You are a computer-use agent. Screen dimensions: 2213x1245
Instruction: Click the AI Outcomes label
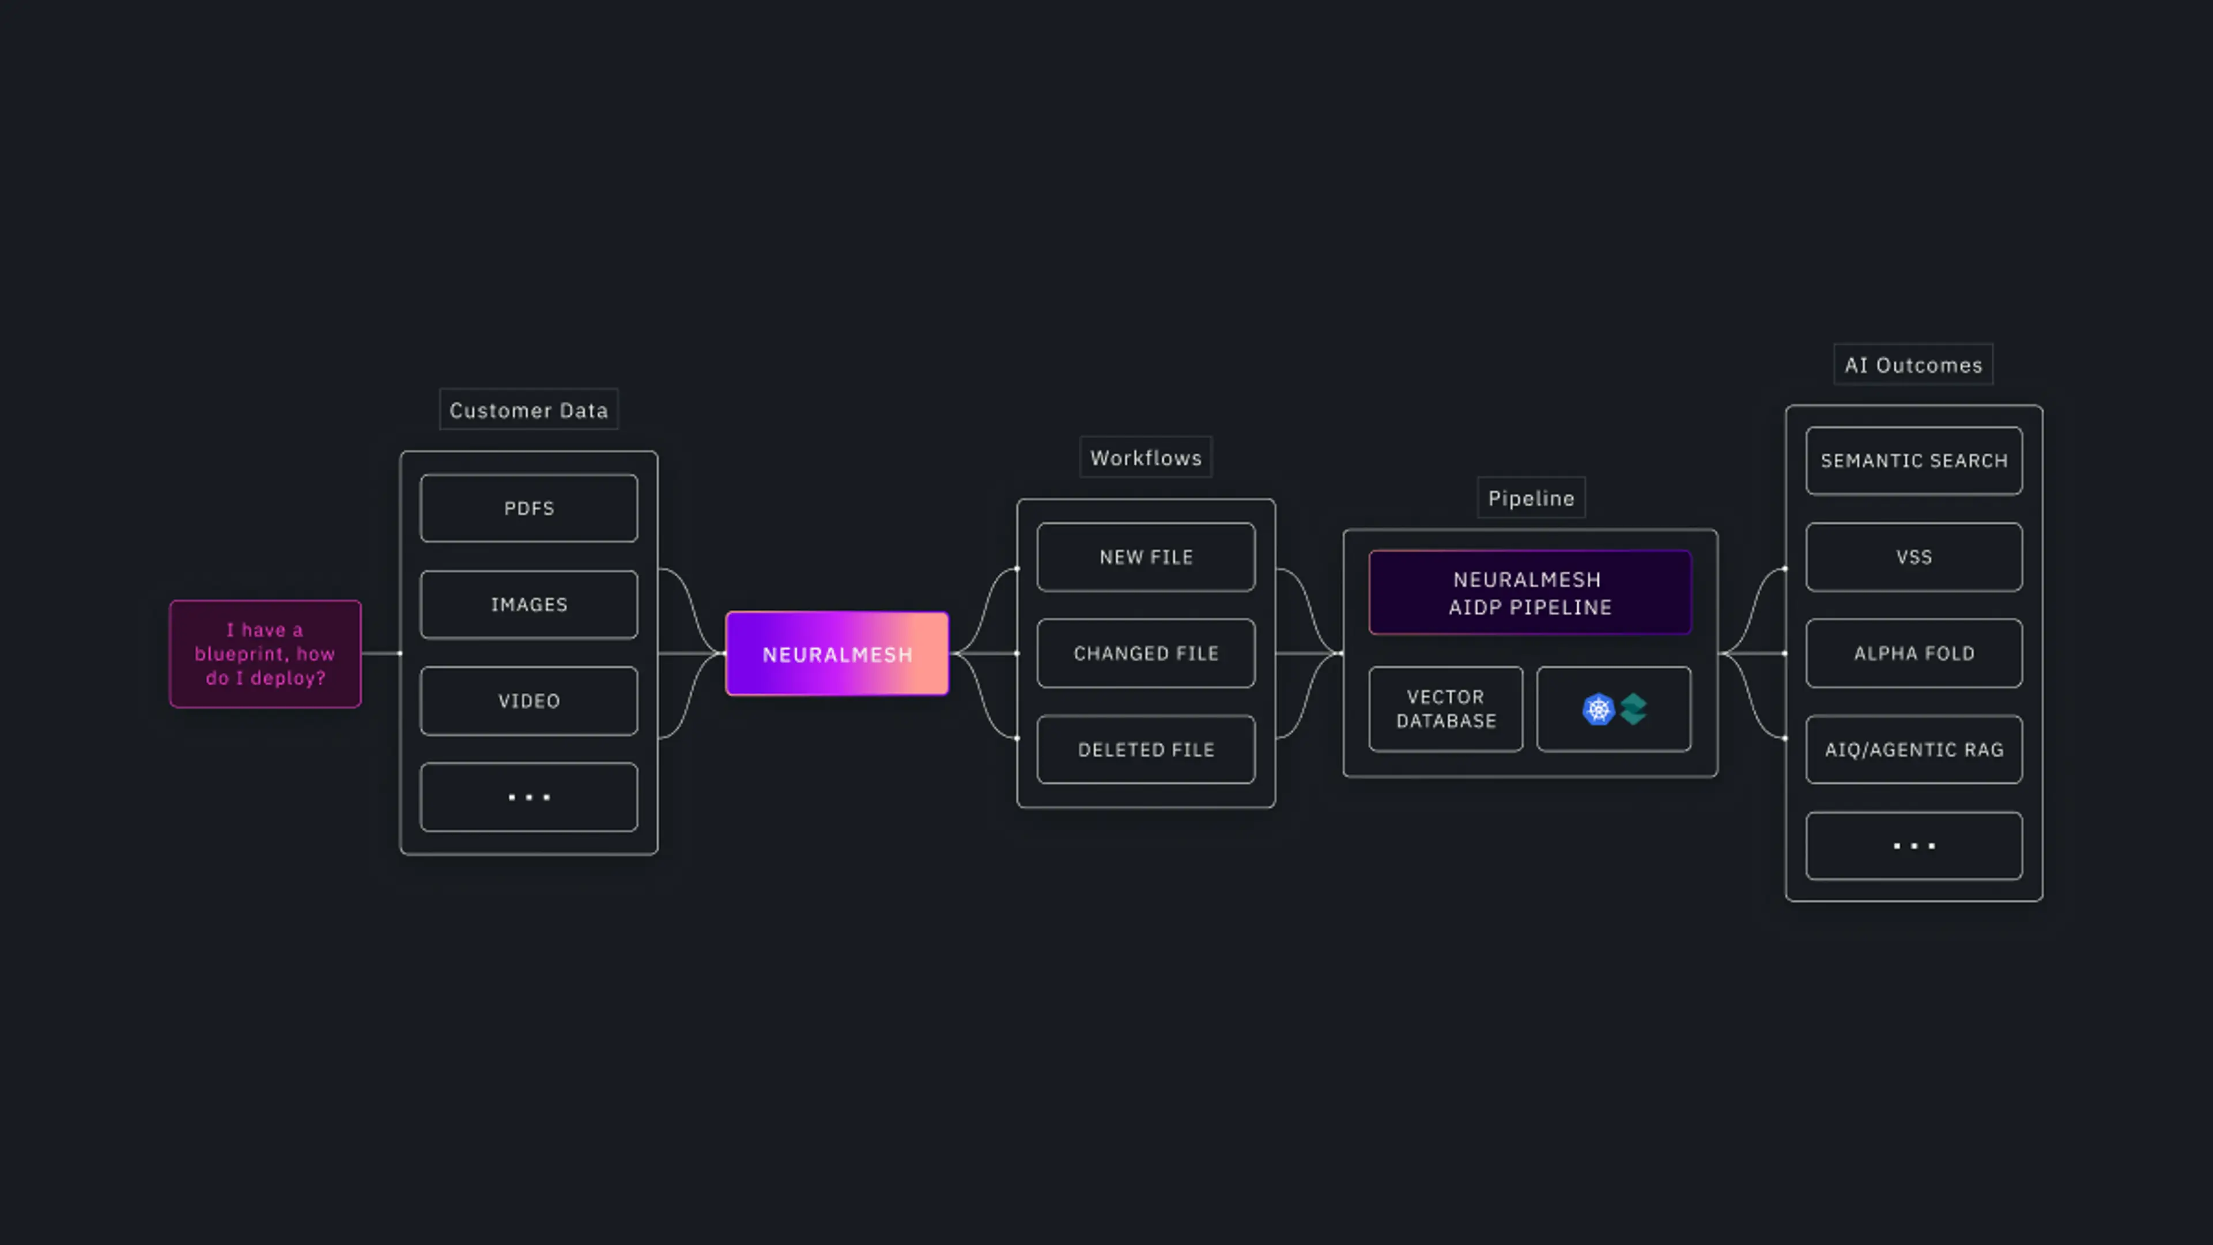click(1913, 364)
